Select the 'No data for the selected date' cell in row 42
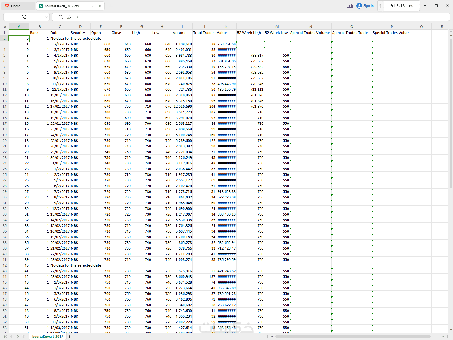The image size is (453, 340). tap(76, 265)
